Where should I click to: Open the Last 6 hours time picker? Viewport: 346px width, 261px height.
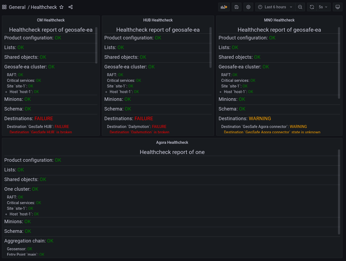point(275,7)
